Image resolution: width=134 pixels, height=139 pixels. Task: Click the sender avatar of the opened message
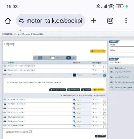click(x=74, y=75)
